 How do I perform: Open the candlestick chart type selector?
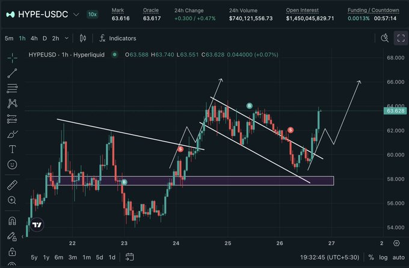(x=83, y=39)
